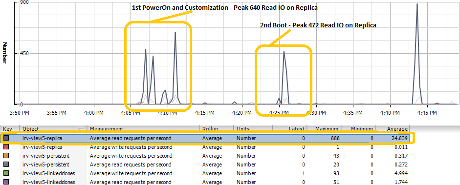Click the 472 peak spike near 4:26 PM
The height and width of the screenshot is (185, 460).
[284, 51]
